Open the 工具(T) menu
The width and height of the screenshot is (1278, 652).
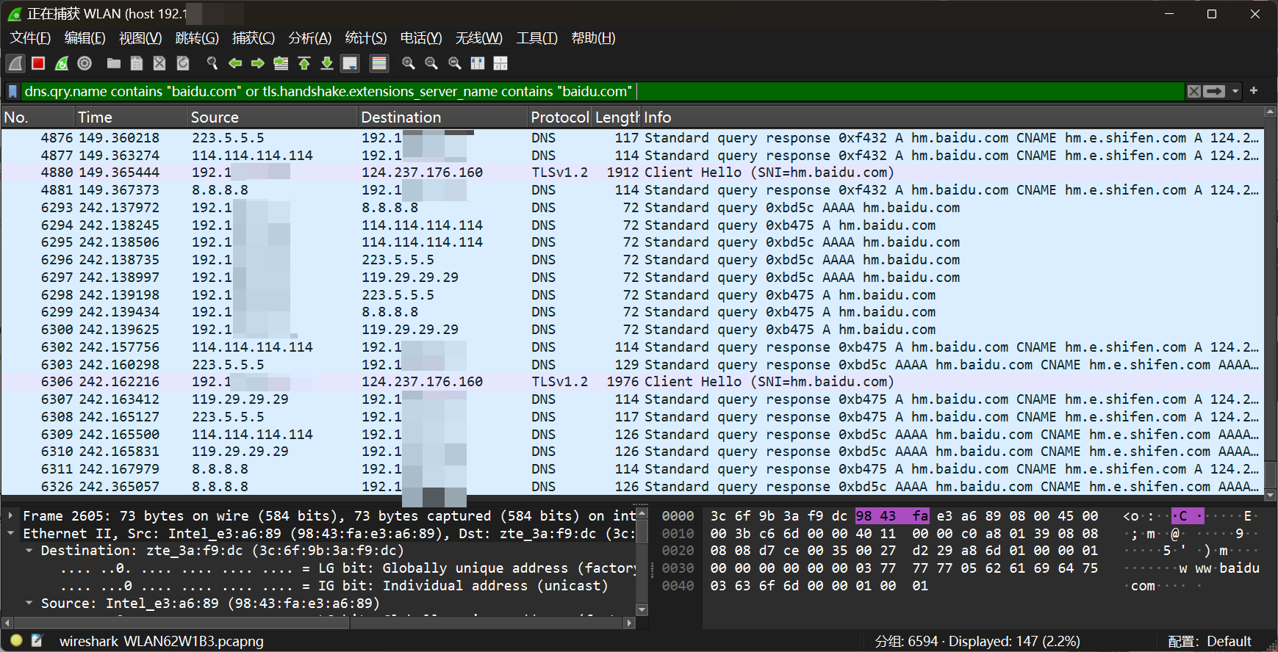pos(536,38)
